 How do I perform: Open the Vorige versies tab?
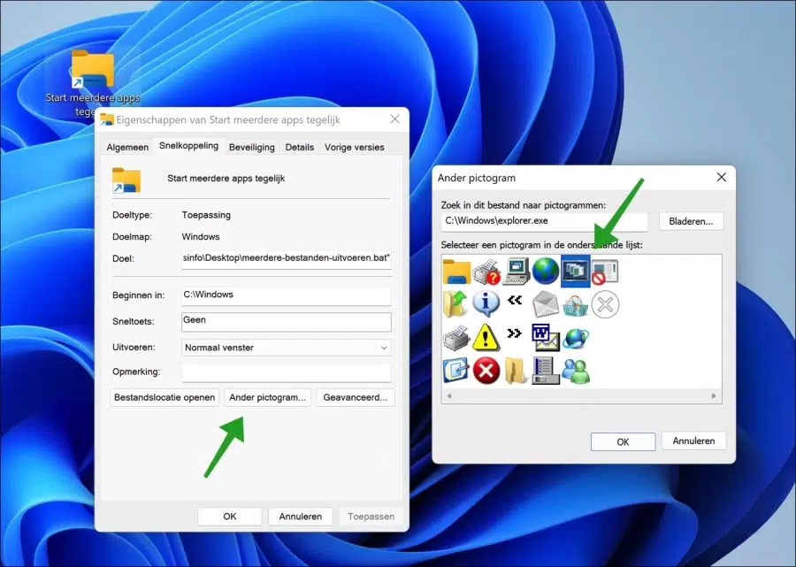tap(355, 147)
